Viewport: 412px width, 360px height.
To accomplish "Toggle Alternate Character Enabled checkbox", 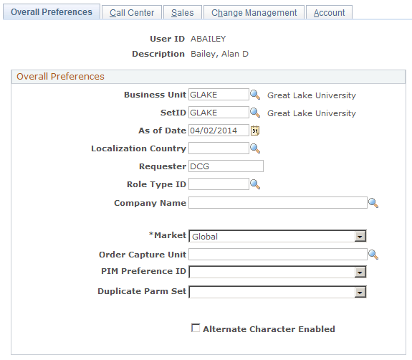I will point(196,328).
